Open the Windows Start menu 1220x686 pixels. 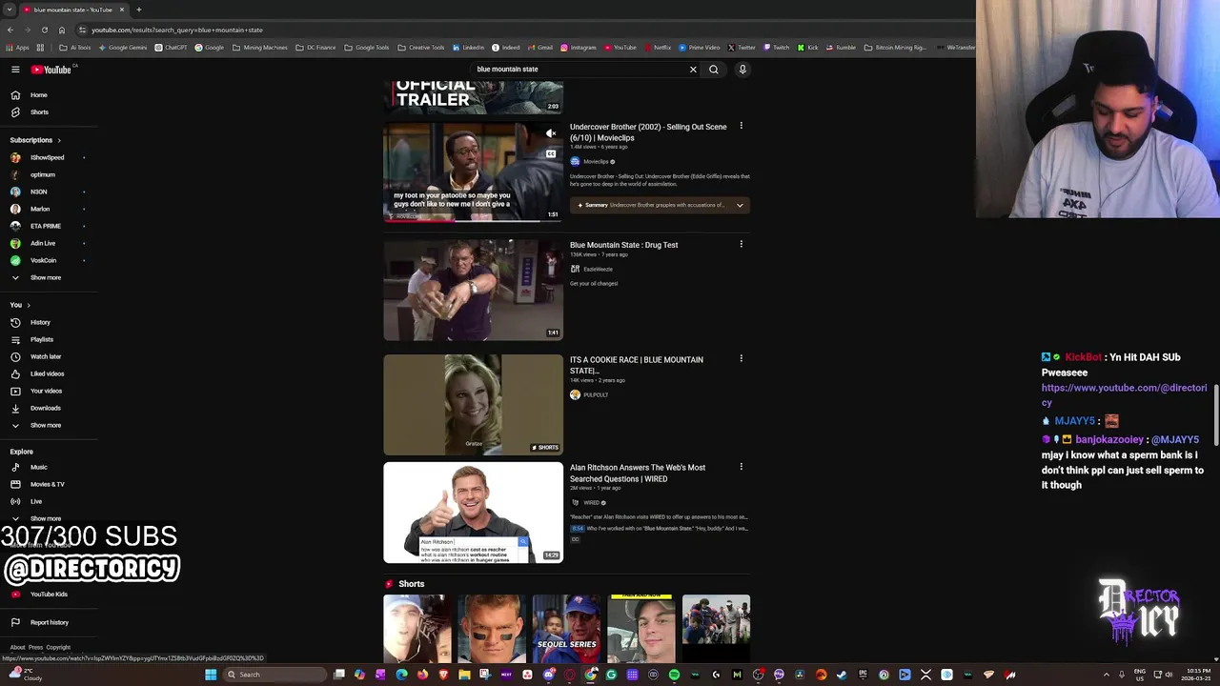(x=211, y=675)
